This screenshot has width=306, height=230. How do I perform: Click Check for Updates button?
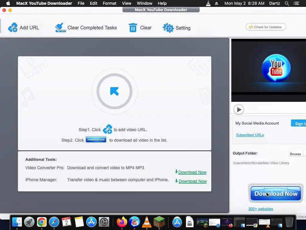[x=266, y=27]
